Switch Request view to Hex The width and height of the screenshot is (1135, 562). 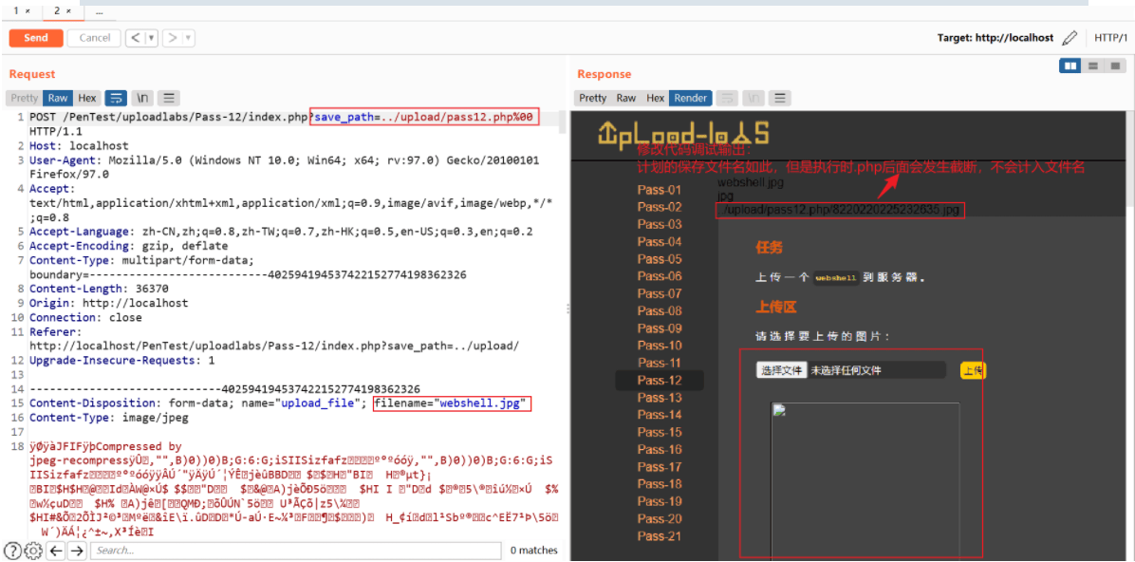tap(87, 98)
